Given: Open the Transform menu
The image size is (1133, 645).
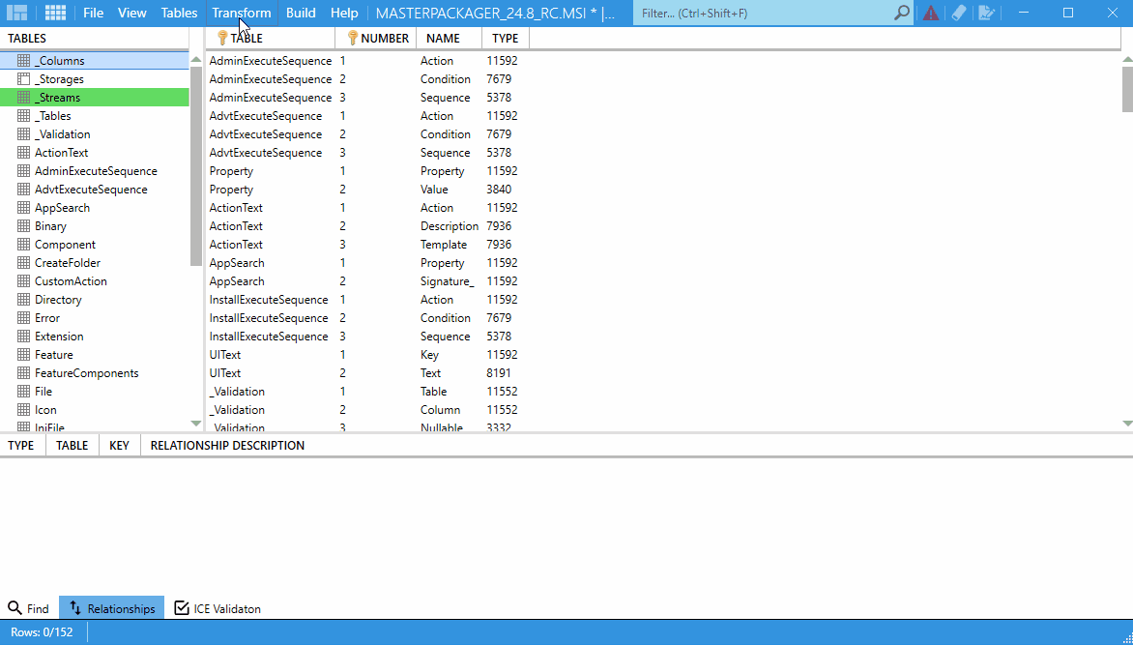Looking at the screenshot, I should [240, 13].
